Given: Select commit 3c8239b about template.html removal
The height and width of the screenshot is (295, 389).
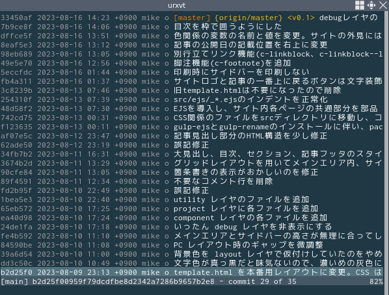Looking at the screenshot, I should (x=192, y=90).
